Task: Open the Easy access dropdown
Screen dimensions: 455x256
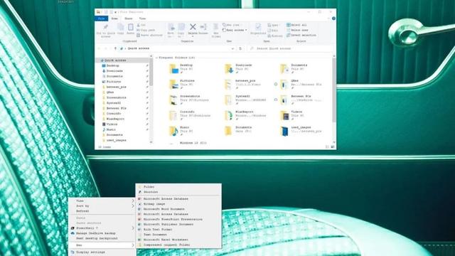Action: [235, 30]
